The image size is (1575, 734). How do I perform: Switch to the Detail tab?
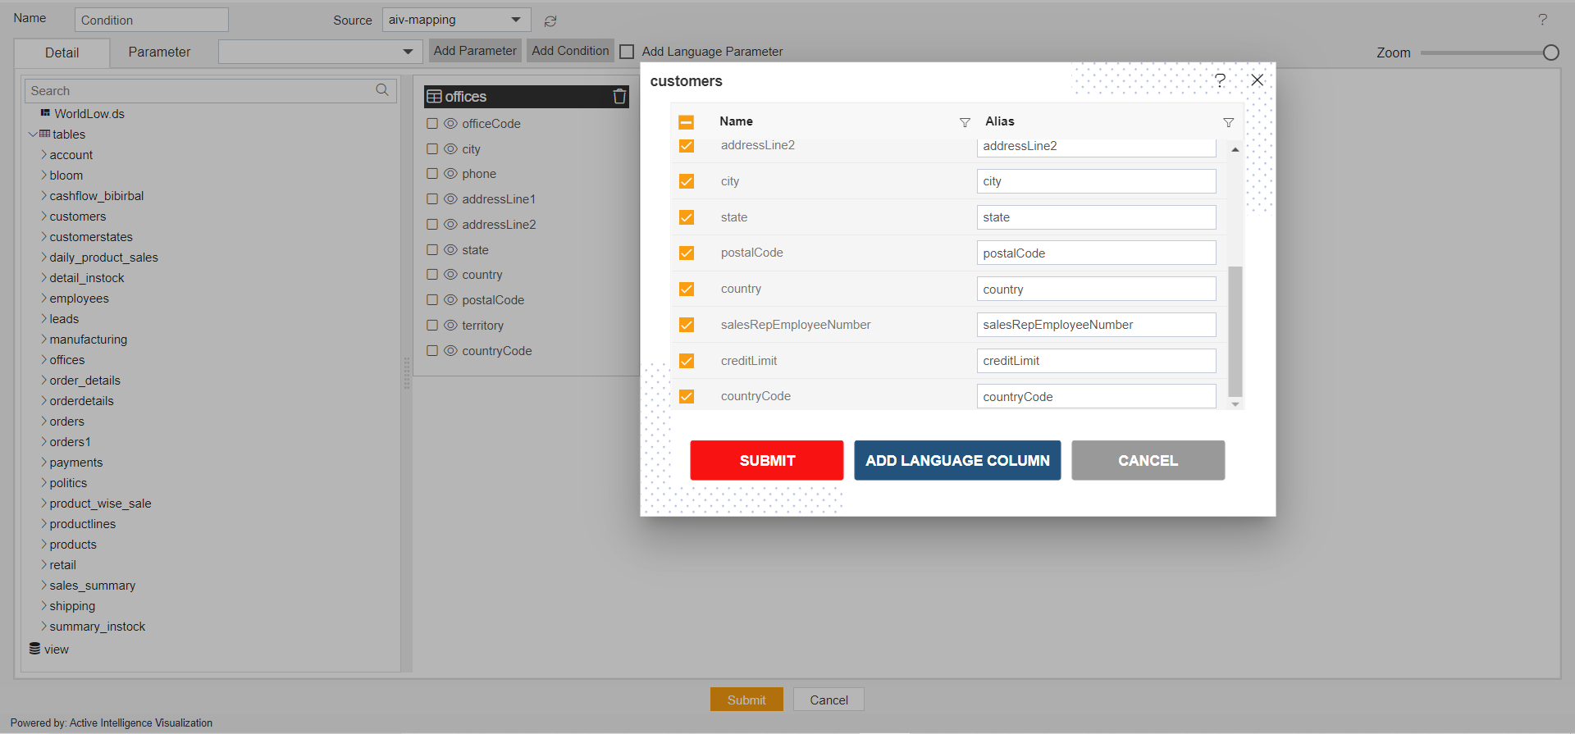(62, 52)
